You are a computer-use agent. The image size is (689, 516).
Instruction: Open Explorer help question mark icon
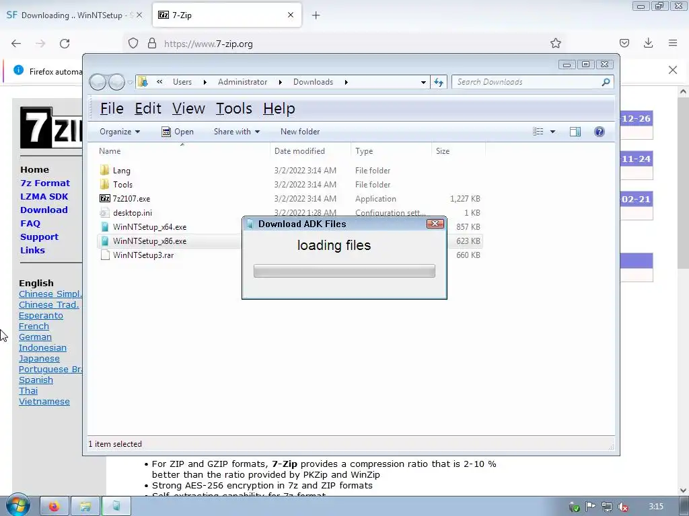[599, 132]
